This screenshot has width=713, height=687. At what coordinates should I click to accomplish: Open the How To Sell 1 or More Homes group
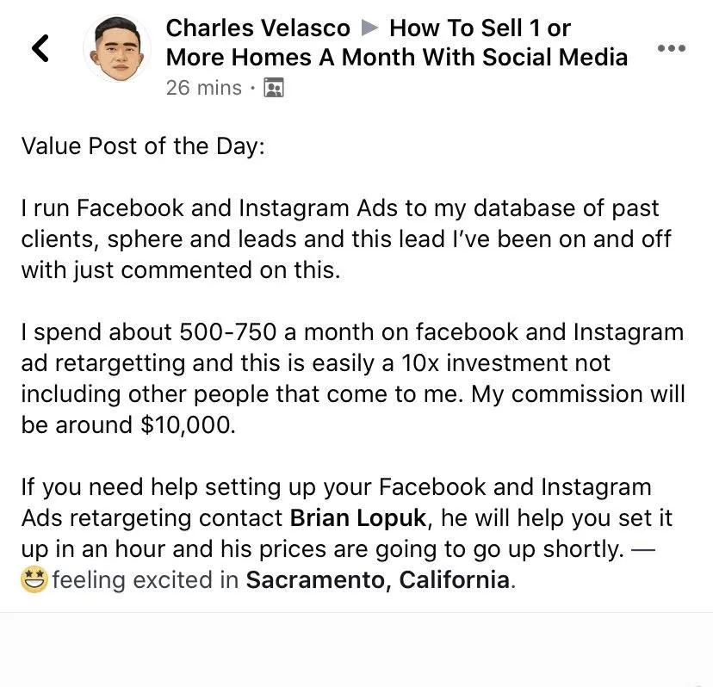396,43
